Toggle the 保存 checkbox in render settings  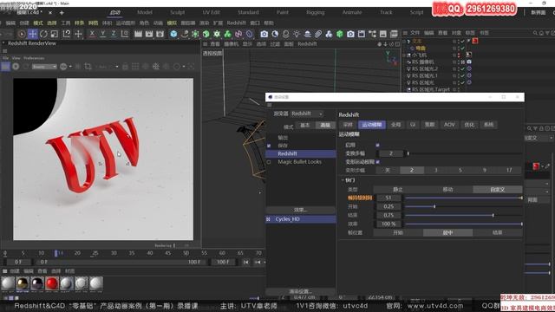point(269,146)
